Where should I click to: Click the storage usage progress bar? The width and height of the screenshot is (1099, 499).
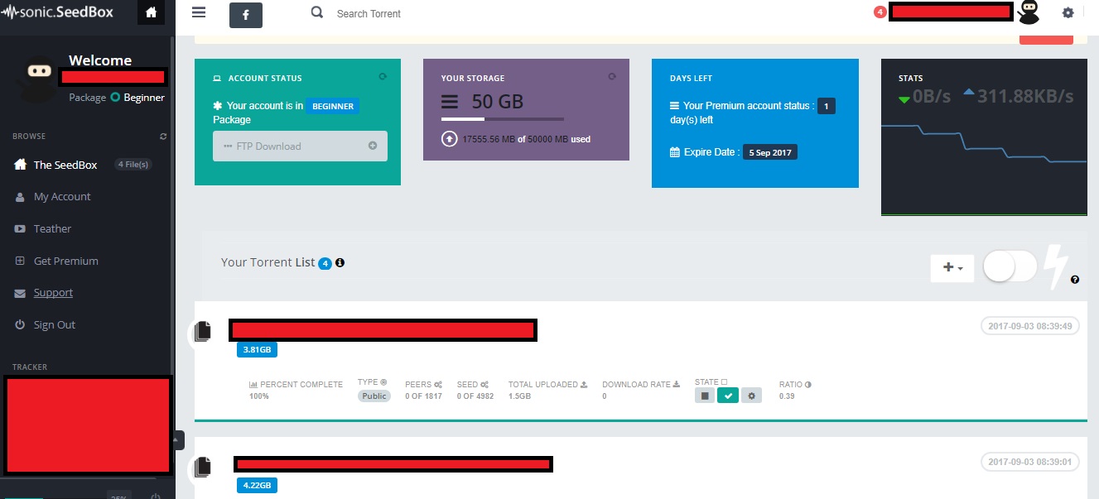[x=503, y=119]
